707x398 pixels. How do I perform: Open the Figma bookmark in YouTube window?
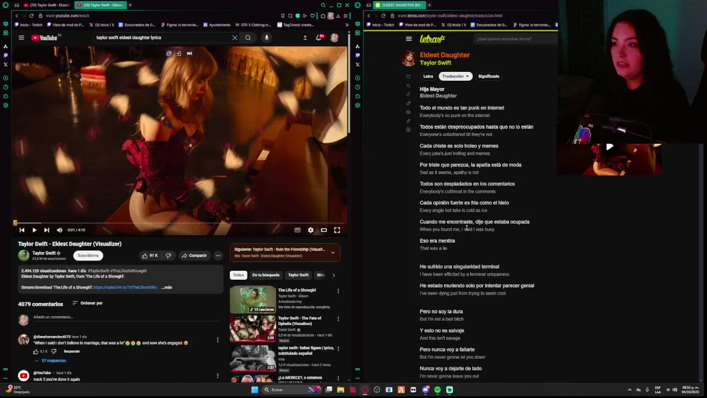point(181,25)
